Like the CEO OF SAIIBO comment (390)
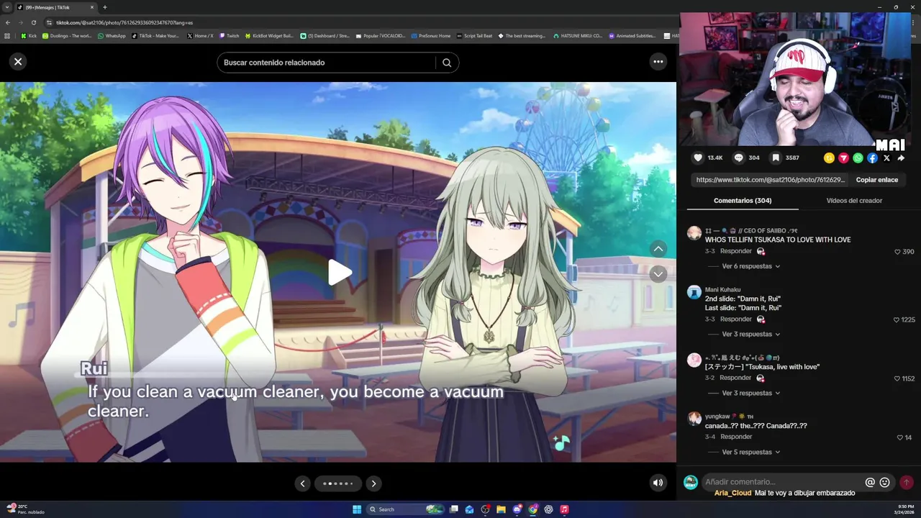 click(897, 252)
